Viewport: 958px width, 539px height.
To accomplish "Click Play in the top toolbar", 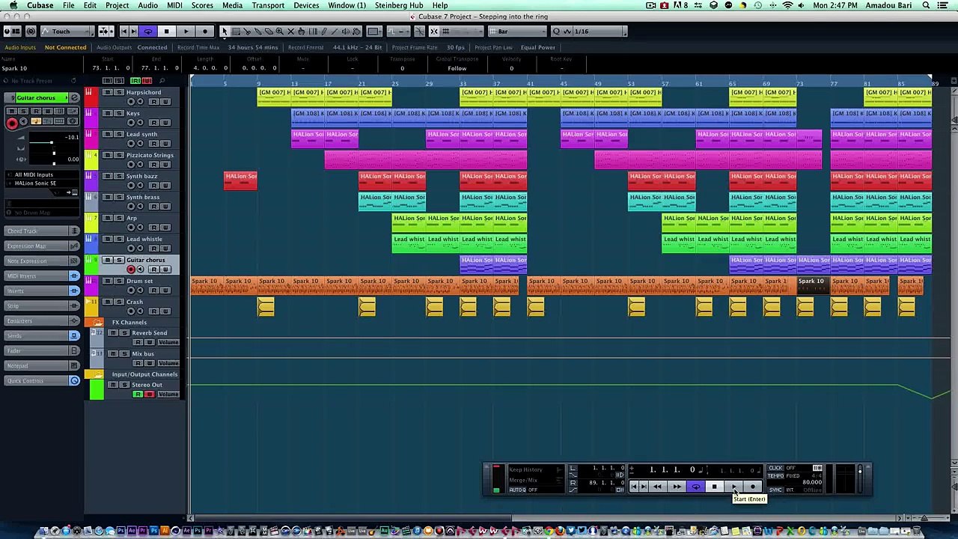I will coord(186,31).
